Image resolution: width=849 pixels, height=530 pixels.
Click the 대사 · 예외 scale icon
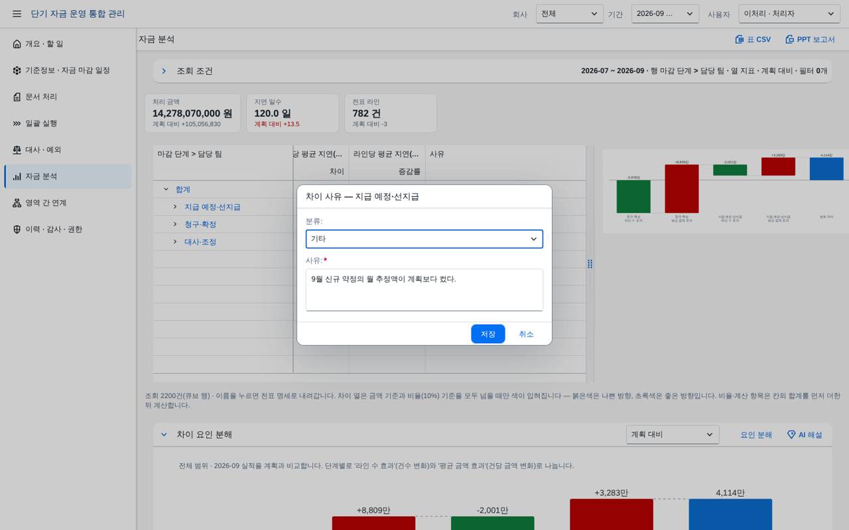tap(17, 150)
